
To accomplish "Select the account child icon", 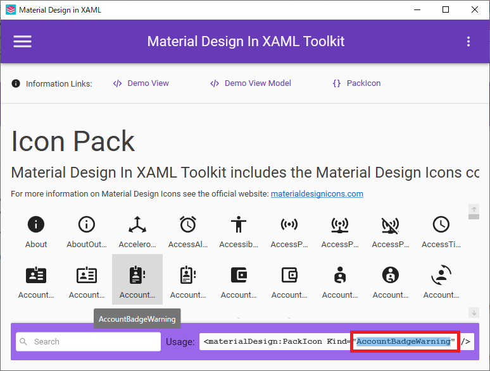I will [340, 275].
